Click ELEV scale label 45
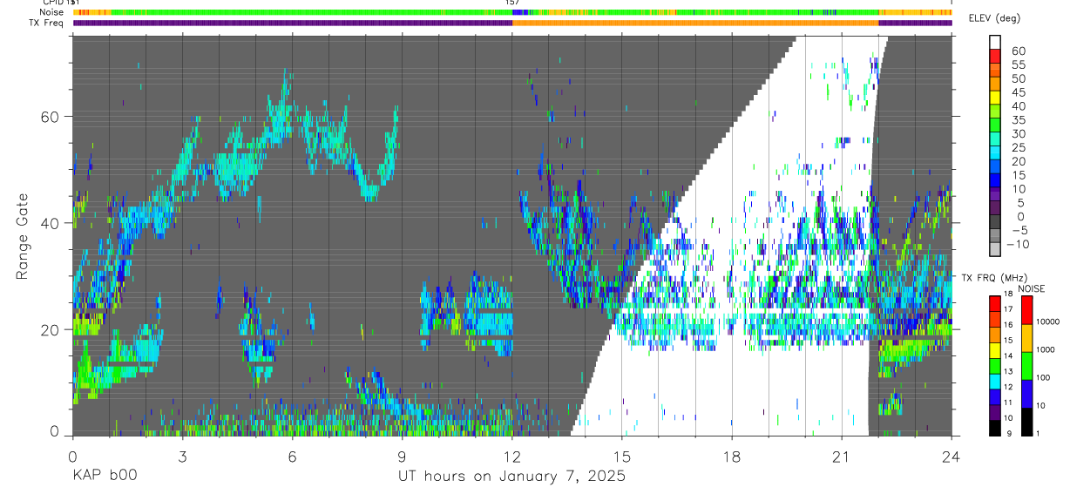 pyautogui.click(x=1017, y=91)
